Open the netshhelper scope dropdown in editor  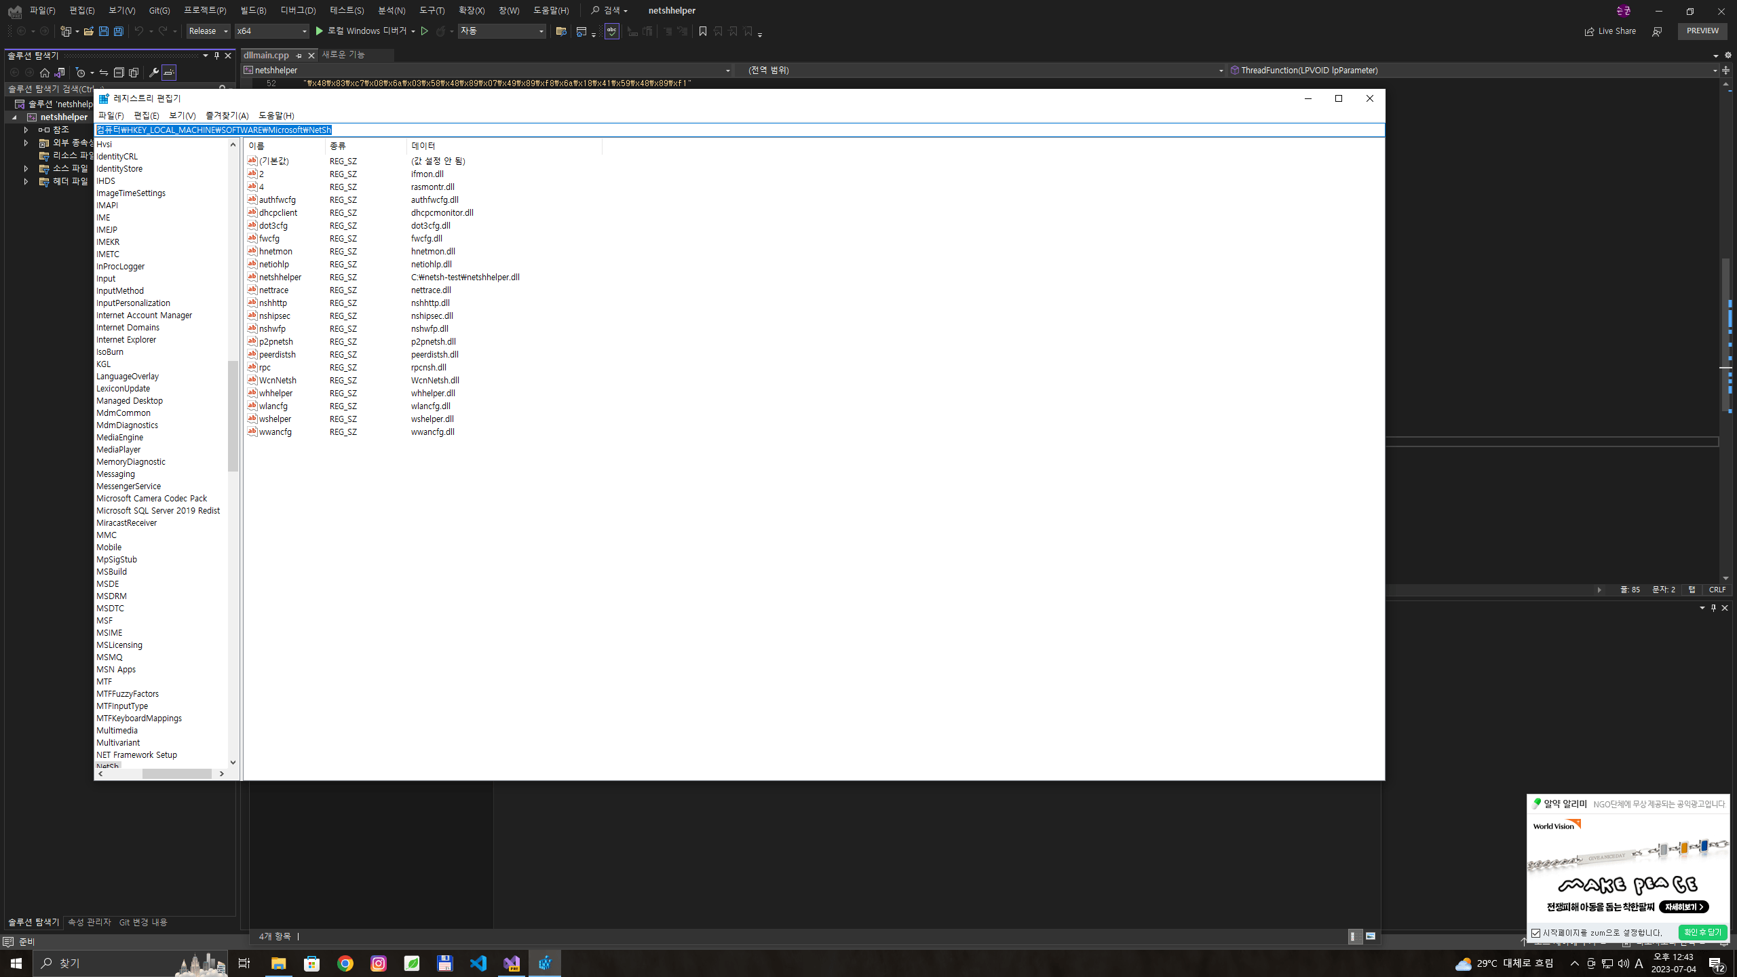coord(487,71)
